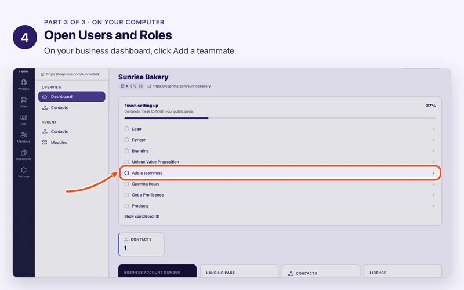The image size is (464, 290).
Task: Click the Modules grid icon
Action: (45, 142)
